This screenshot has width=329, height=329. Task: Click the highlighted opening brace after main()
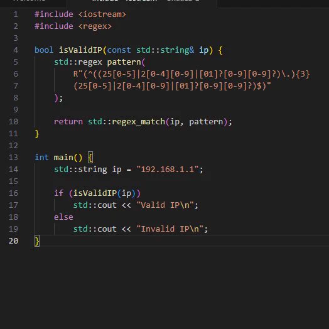(x=90, y=158)
